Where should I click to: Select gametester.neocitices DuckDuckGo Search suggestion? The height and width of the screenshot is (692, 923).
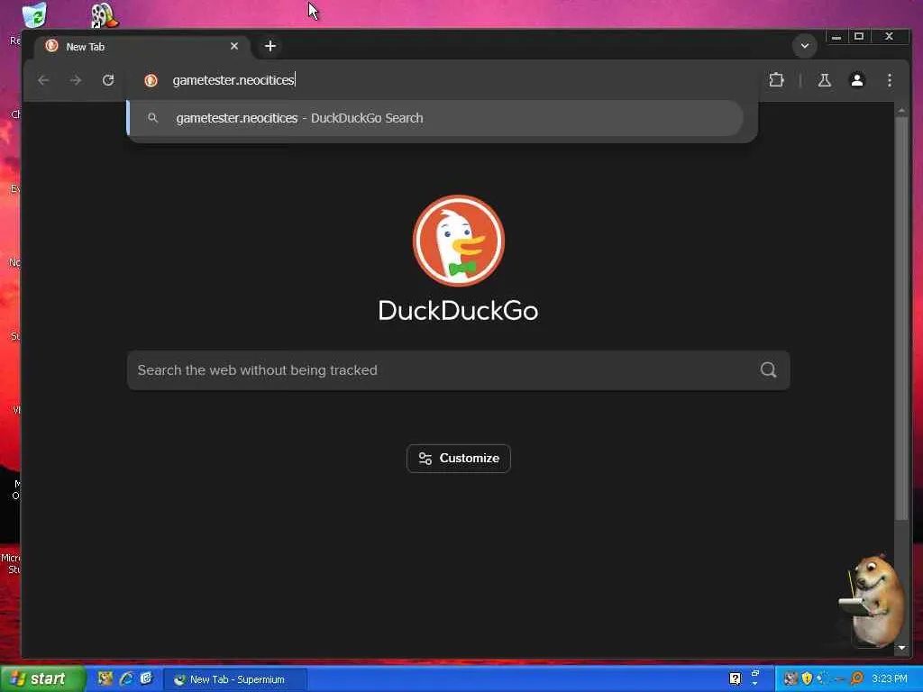[436, 118]
